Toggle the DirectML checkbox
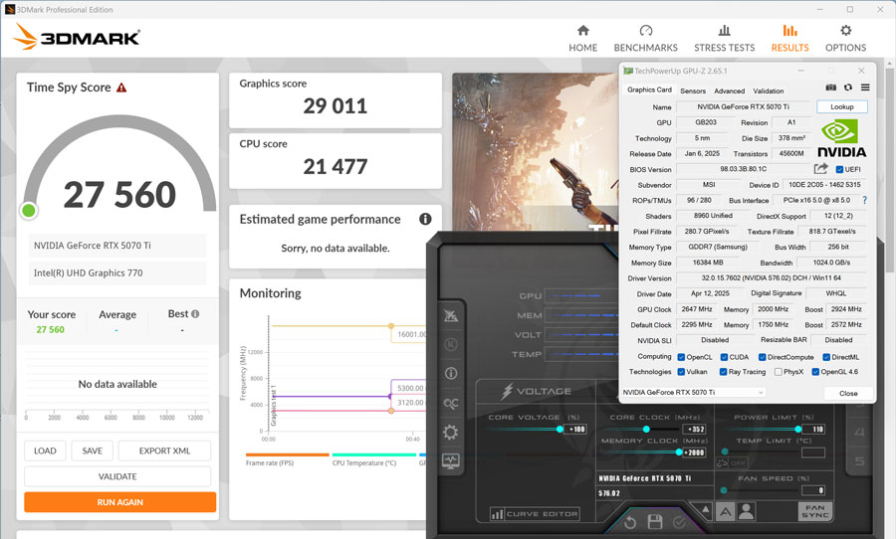 point(826,357)
